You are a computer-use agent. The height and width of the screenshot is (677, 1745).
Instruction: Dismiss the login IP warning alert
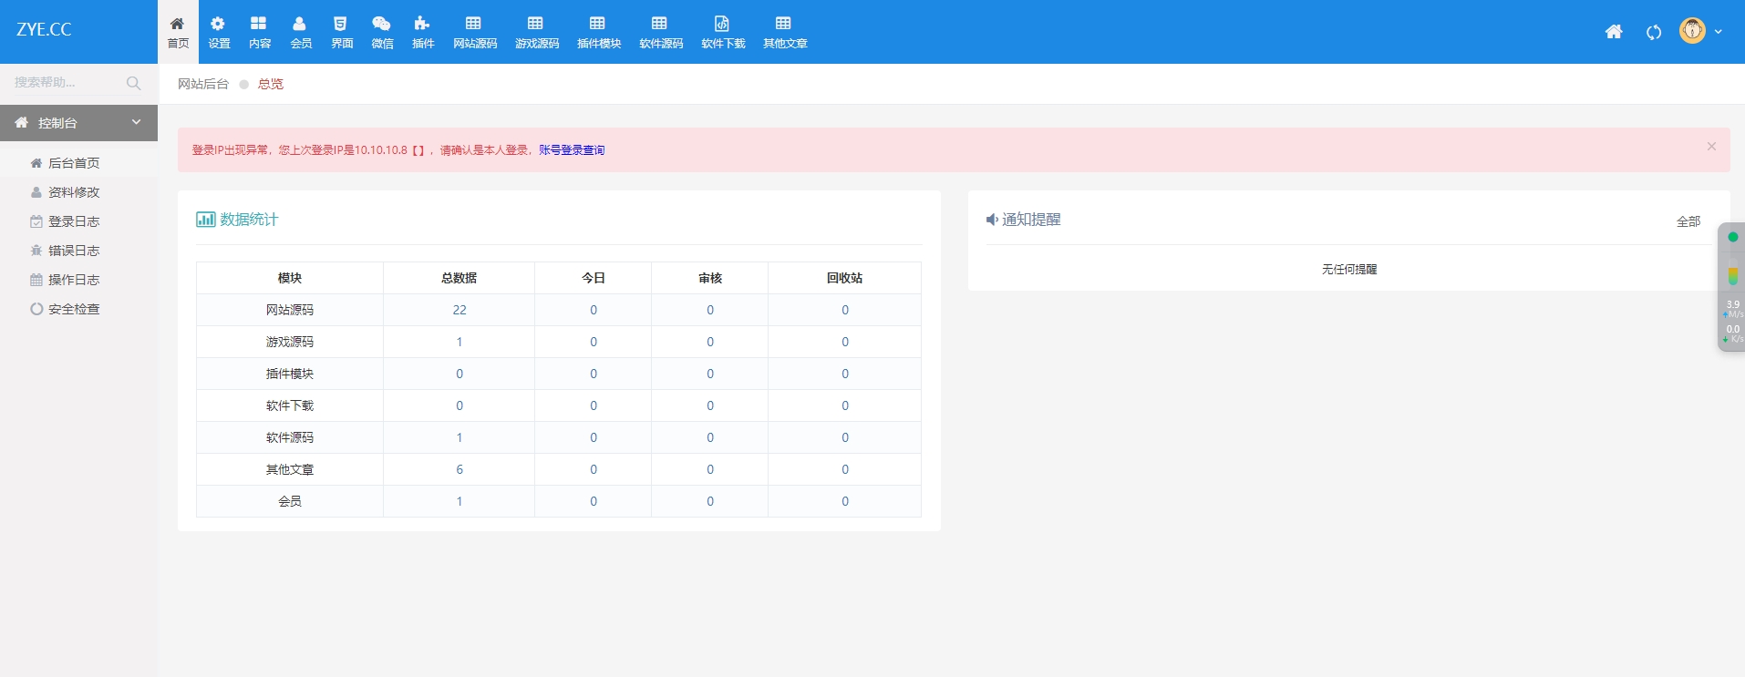(1711, 146)
